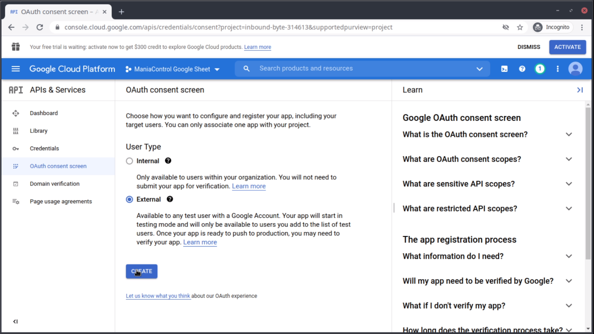Expand What are sensitive API scopes

(x=568, y=184)
